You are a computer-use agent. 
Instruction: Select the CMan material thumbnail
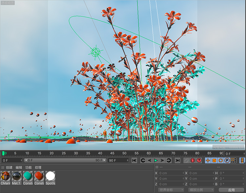(x=5, y=178)
